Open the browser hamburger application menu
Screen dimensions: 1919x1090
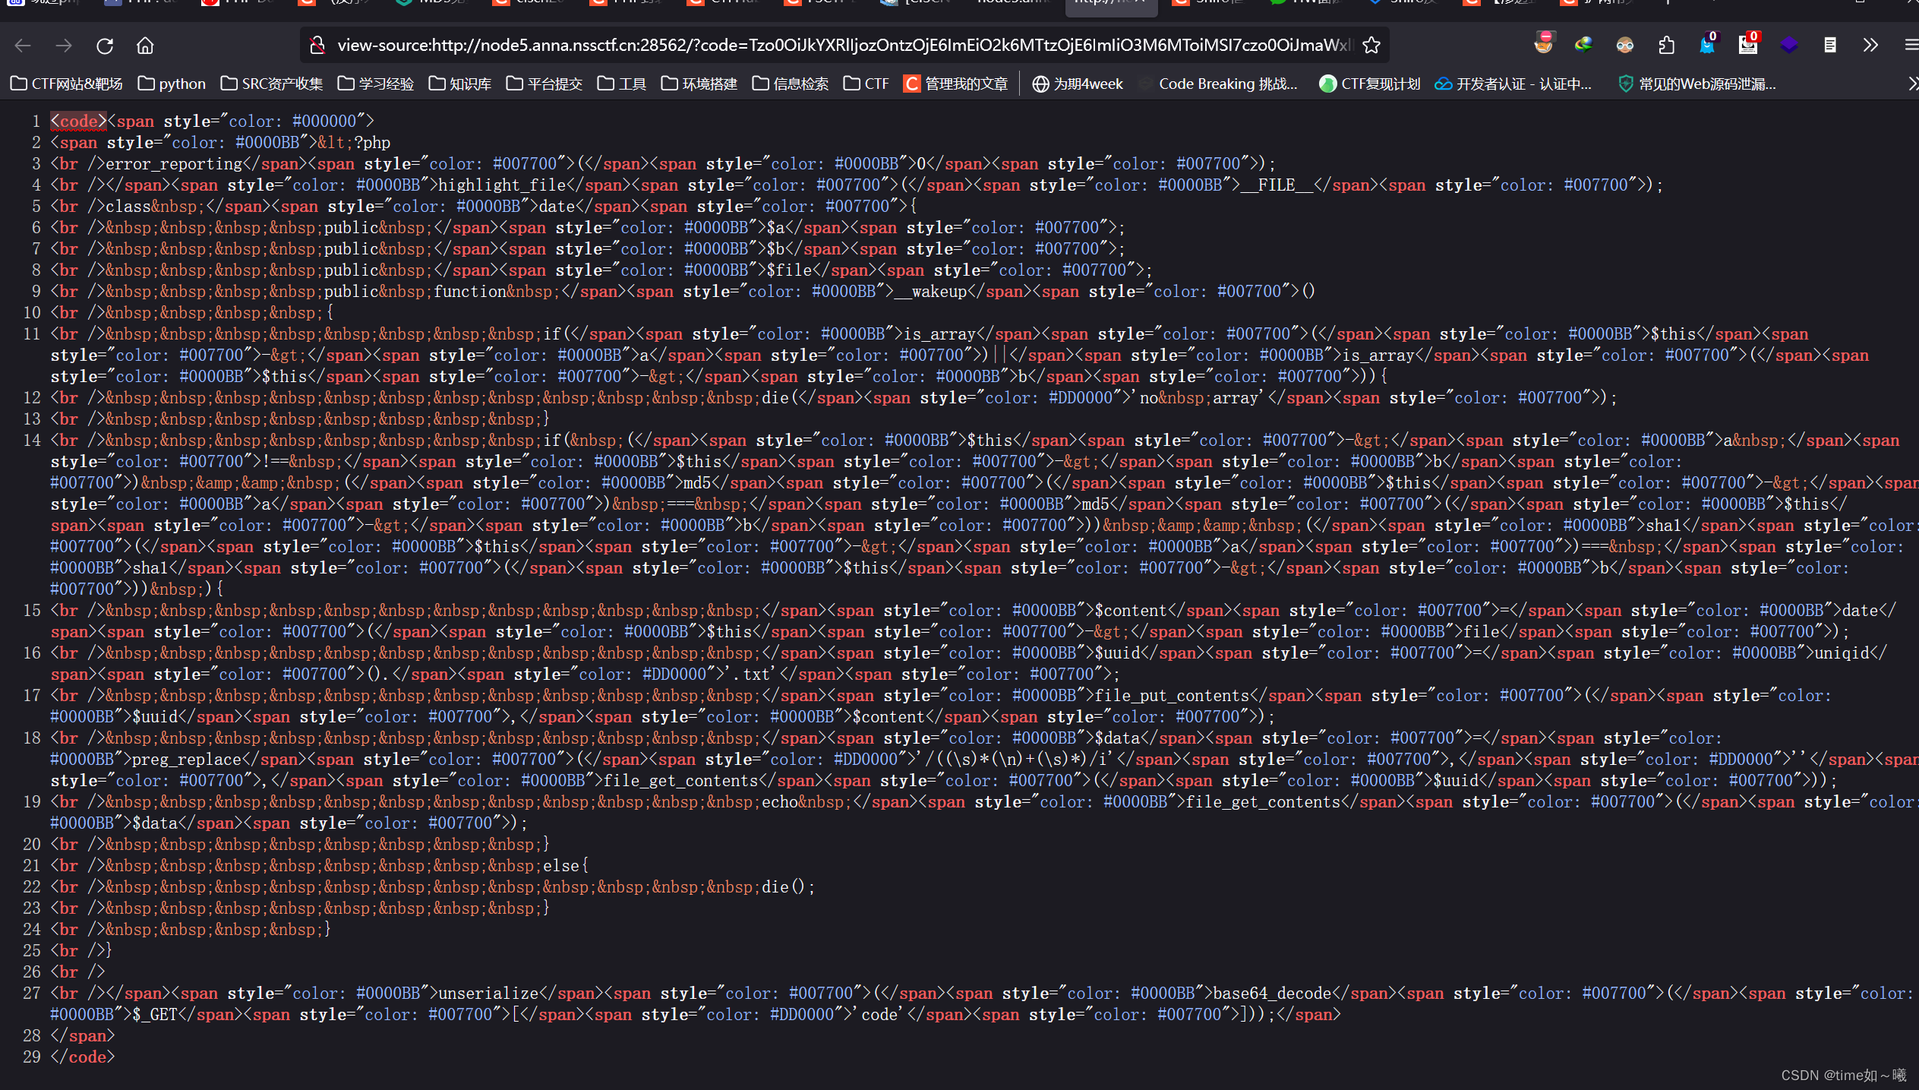click(x=1911, y=46)
